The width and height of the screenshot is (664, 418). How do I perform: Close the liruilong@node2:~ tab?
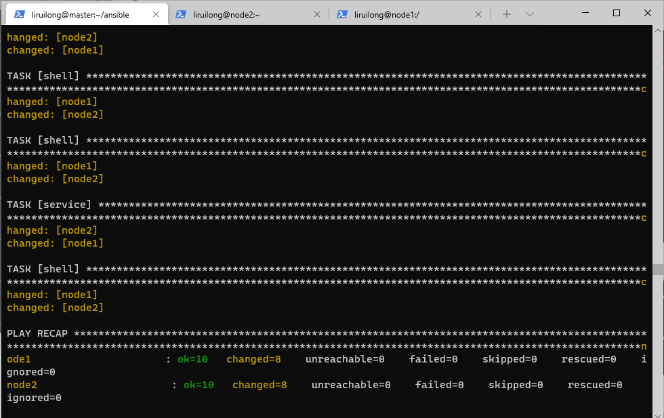click(317, 14)
